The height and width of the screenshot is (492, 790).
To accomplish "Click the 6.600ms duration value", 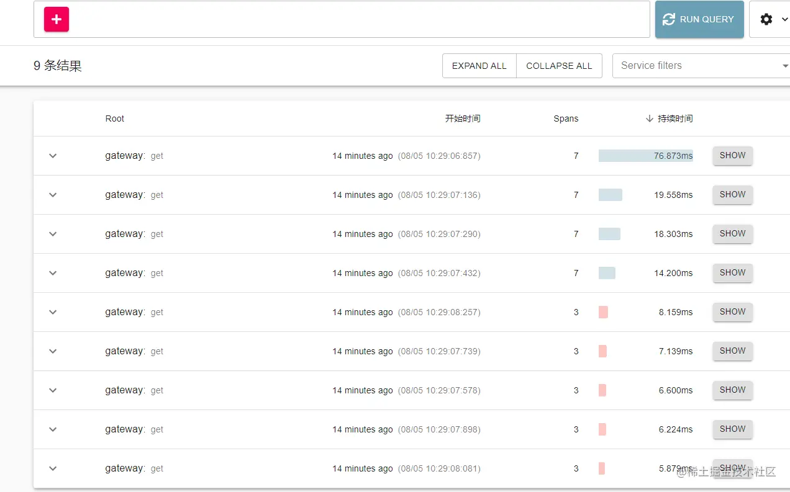I will [676, 390].
